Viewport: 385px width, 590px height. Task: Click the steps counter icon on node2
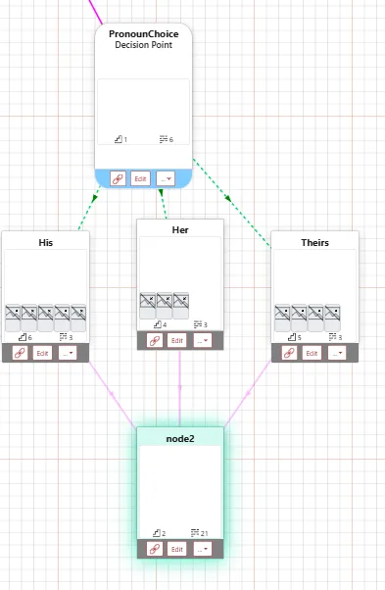(x=157, y=533)
